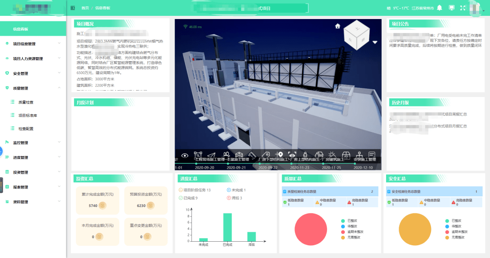Open the notifications bell
This screenshot has height=258, width=490.
(x=440, y=8)
